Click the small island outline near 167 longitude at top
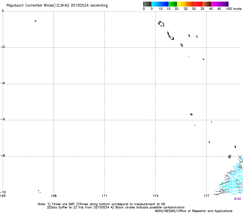The width and height of the screenshot is (243, 213). click(x=35, y=21)
